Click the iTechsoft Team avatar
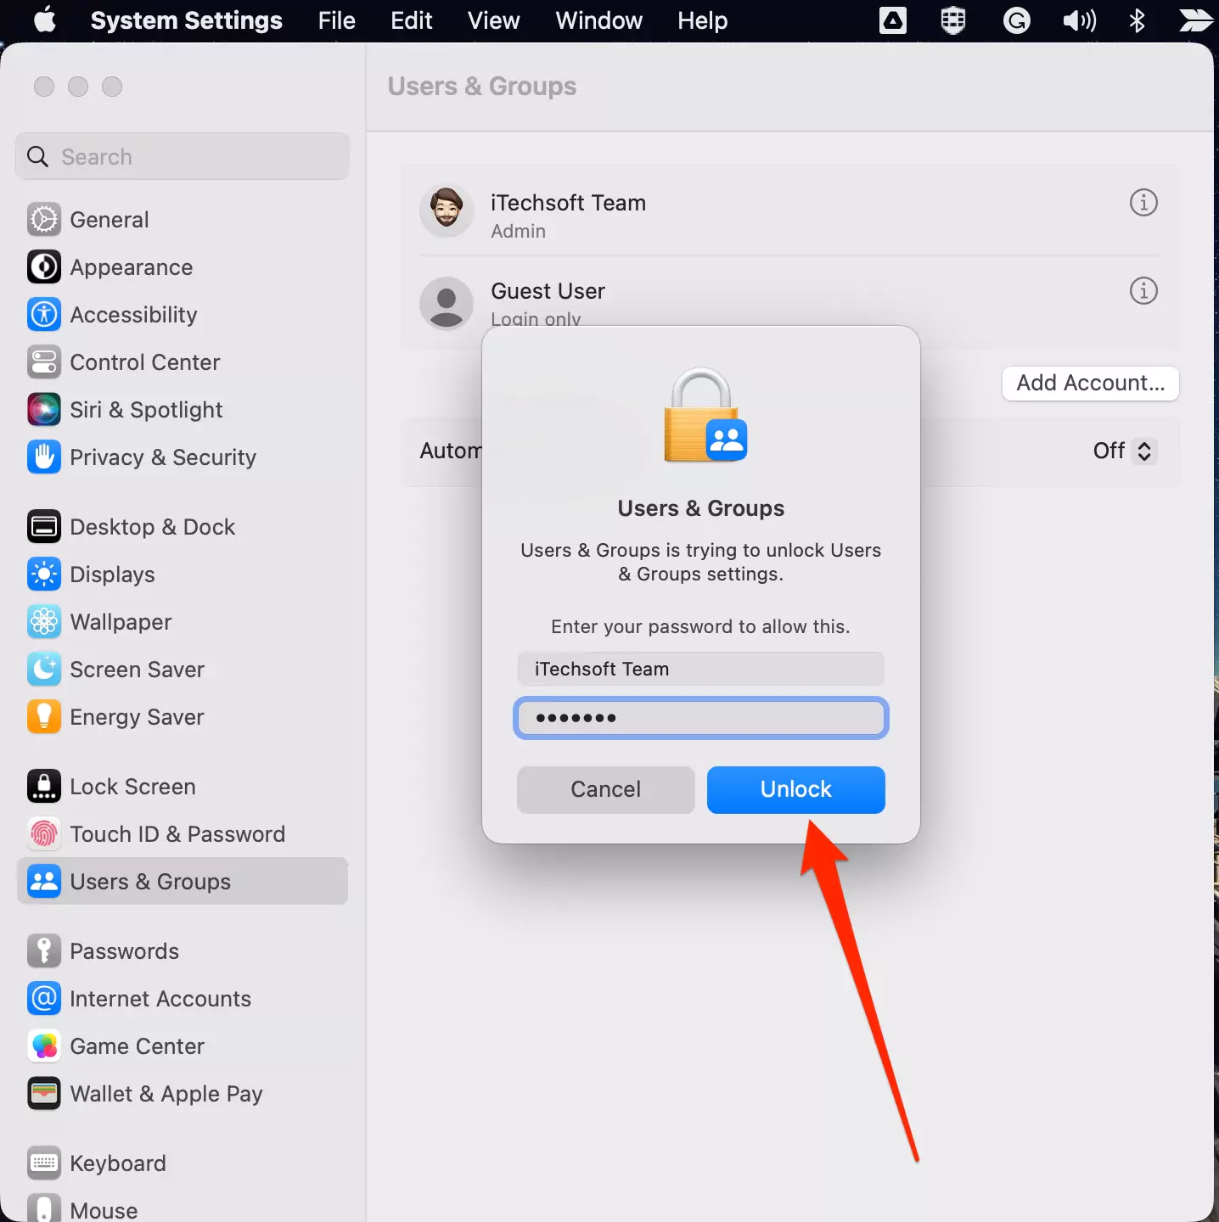Screen dimensions: 1219x1222 [447, 211]
